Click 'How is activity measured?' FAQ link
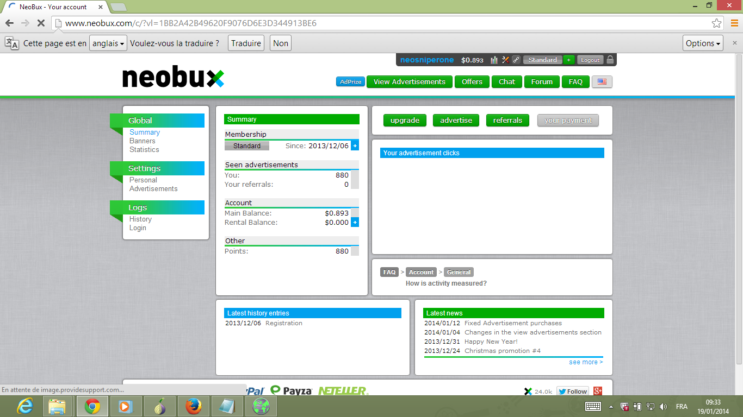The image size is (743, 417). tap(446, 283)
